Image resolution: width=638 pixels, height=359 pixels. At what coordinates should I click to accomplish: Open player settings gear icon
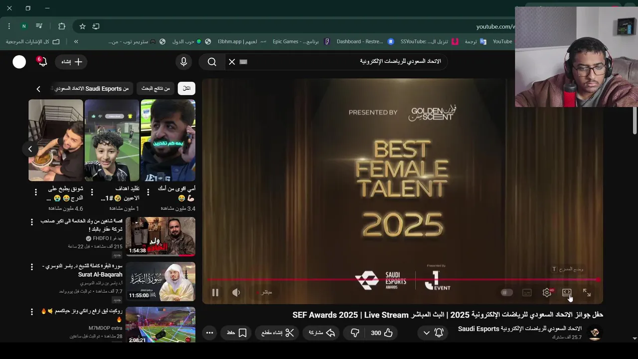(547, 293)
